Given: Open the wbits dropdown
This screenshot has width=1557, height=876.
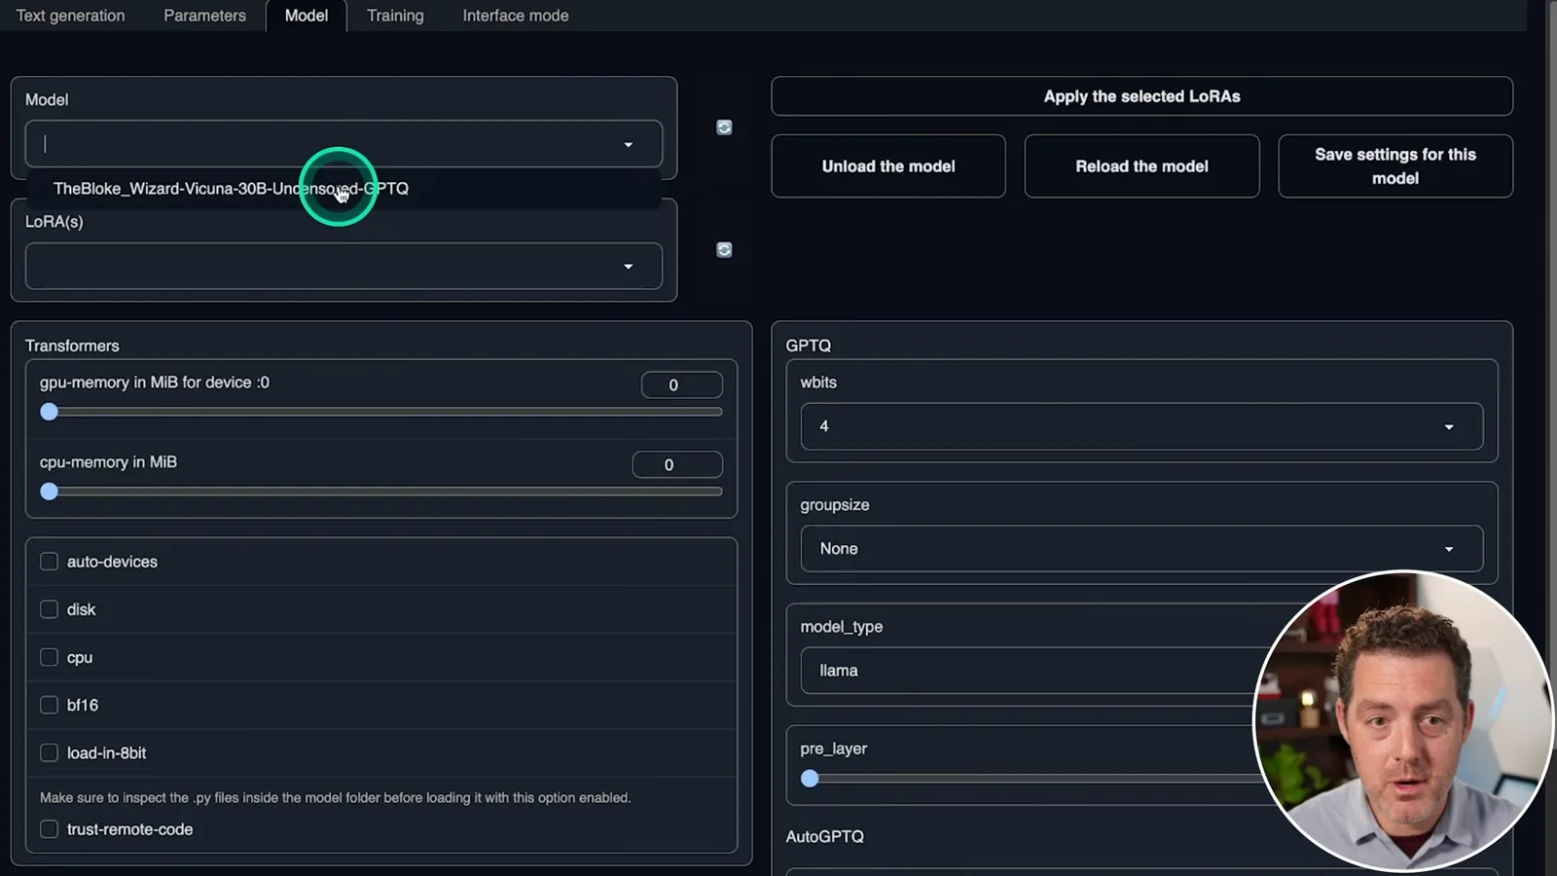Looking at the screenshot, I should [x=1141, y=426].
